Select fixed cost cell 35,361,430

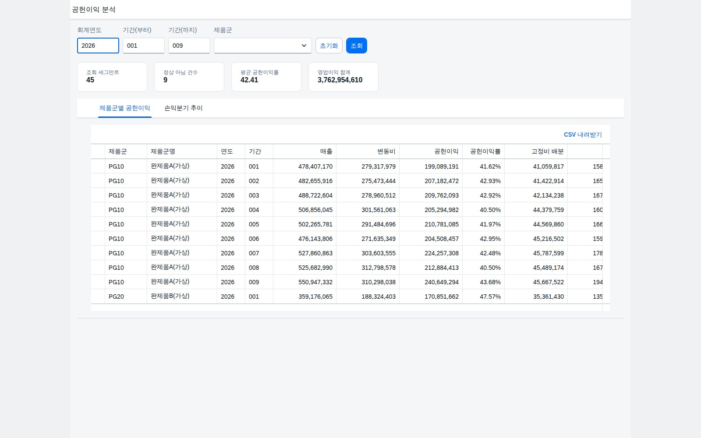536,297
